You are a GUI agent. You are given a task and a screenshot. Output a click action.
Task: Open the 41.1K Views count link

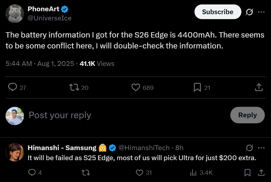pos(97,64)
